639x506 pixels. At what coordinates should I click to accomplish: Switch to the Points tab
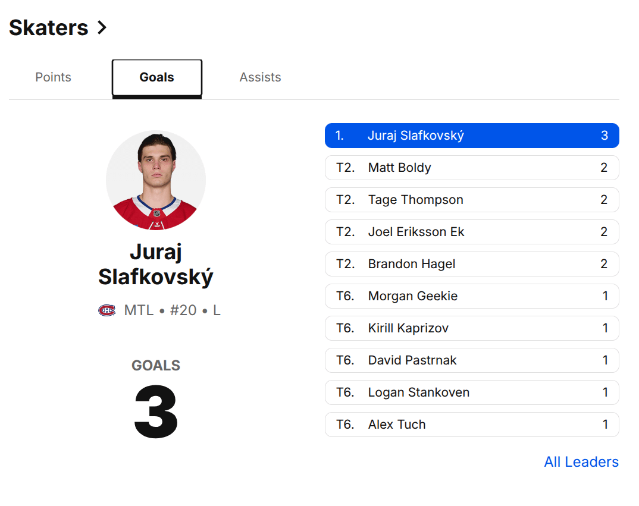pos(53,77)
